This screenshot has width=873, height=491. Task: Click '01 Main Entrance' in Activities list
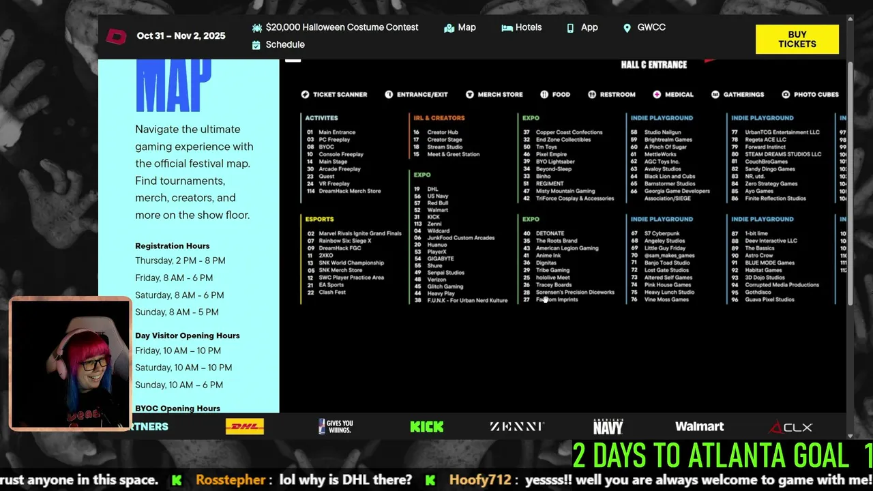pyautogui.click(x=331, y=132)
